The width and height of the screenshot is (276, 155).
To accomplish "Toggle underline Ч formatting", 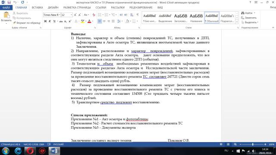I will (x=54, y=21).
